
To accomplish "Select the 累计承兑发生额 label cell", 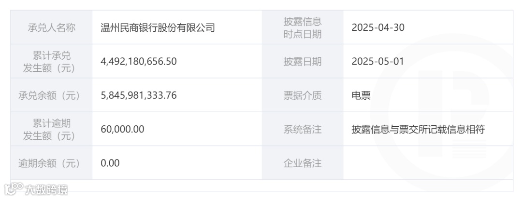I will [x=51, y=61].
